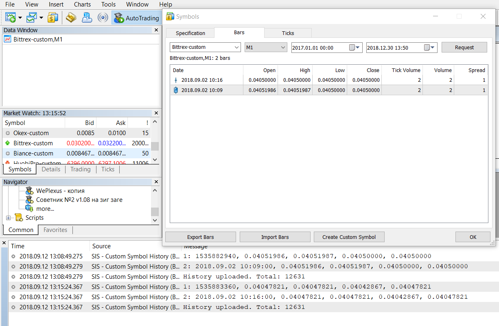Click the Bid column header in Market Watch

80,123
